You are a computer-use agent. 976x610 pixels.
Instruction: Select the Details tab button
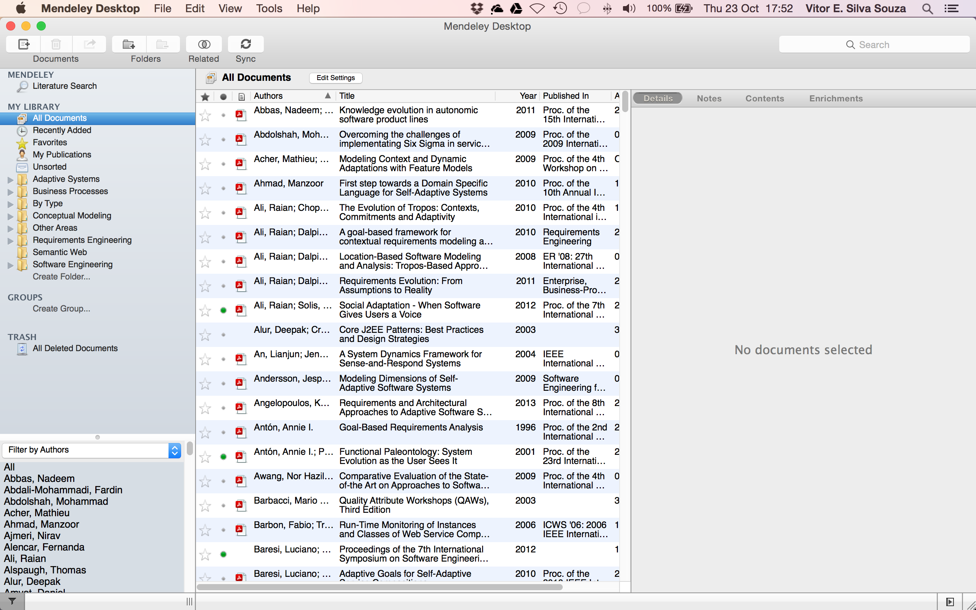[x=658, y=98]
